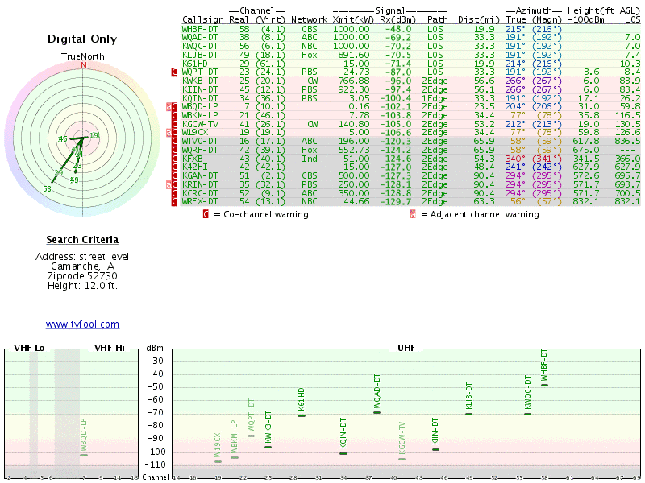
Task: Click the KWKB-DT callsign in the table
Action: (x=200, y=81)
